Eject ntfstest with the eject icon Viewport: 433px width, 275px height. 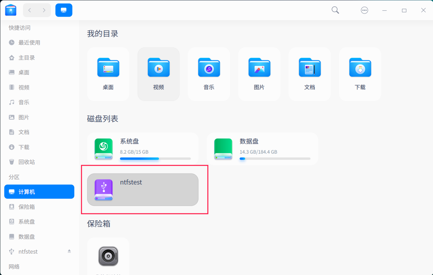tap(69, 251)
